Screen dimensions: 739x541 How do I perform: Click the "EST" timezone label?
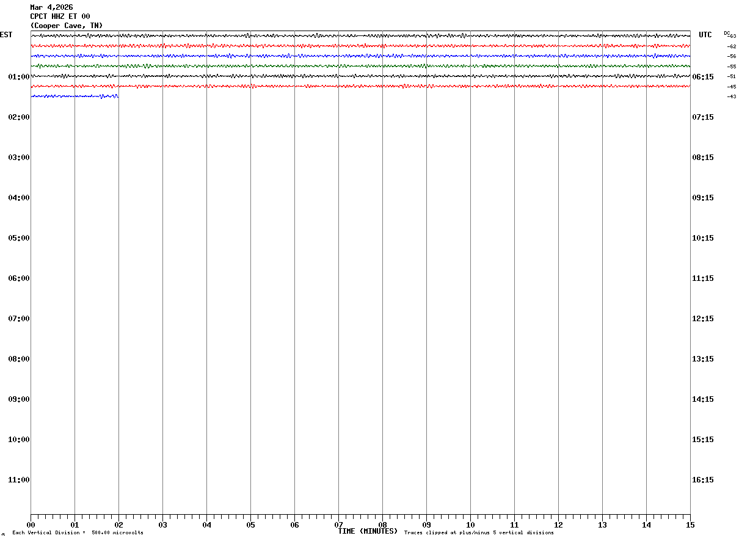(5, 35)
